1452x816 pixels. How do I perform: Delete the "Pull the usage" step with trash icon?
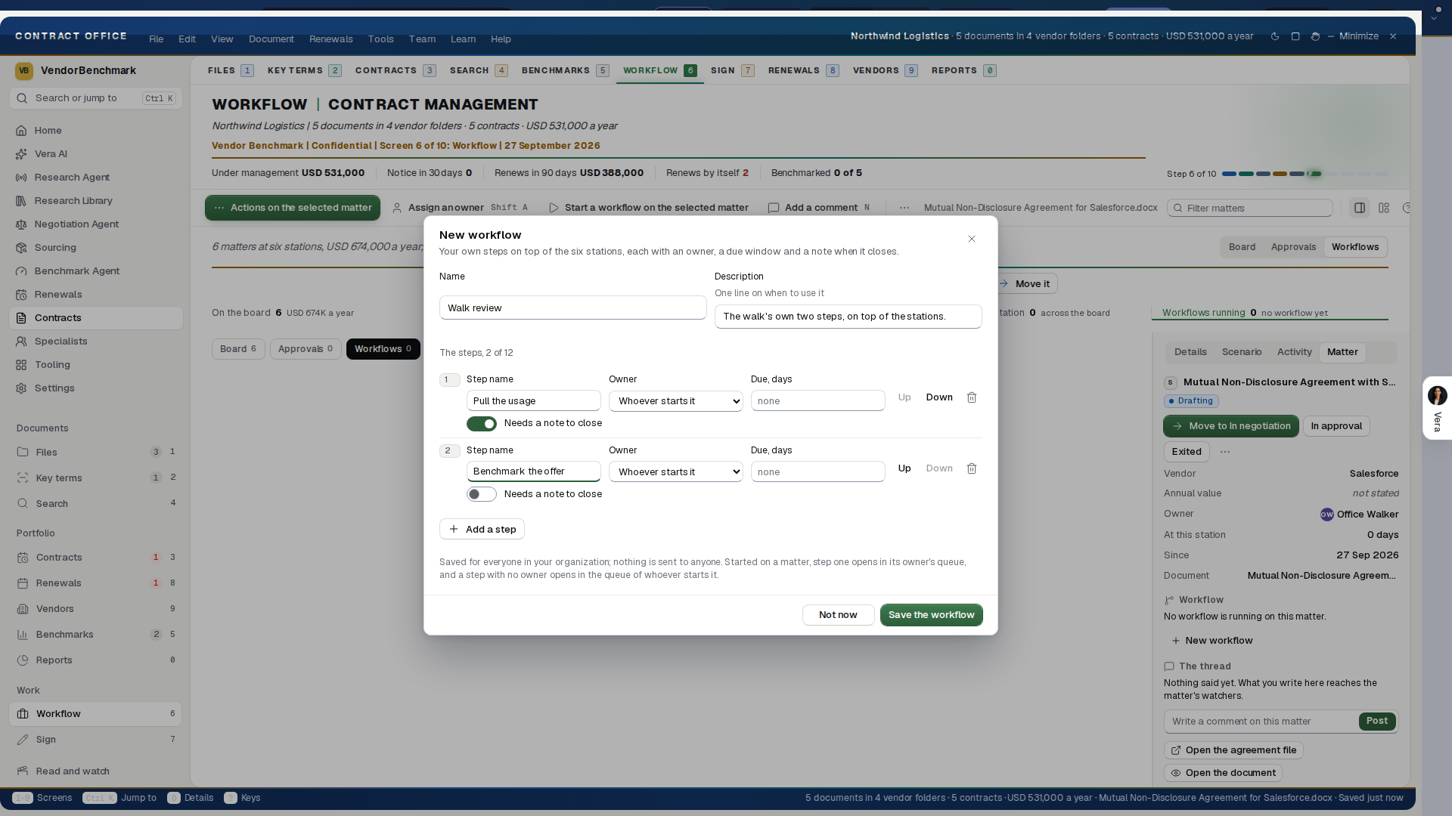point(972,397)
